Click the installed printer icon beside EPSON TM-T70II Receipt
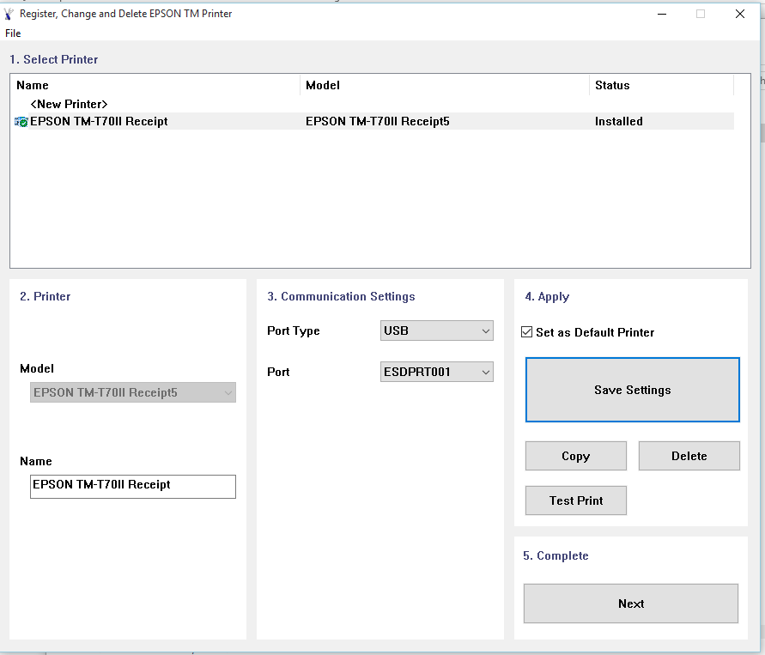 [21, 121]
